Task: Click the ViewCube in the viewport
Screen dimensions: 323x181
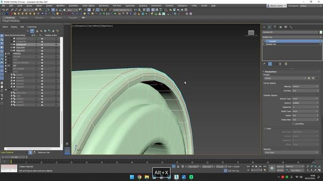Action: tap(251, 33)
